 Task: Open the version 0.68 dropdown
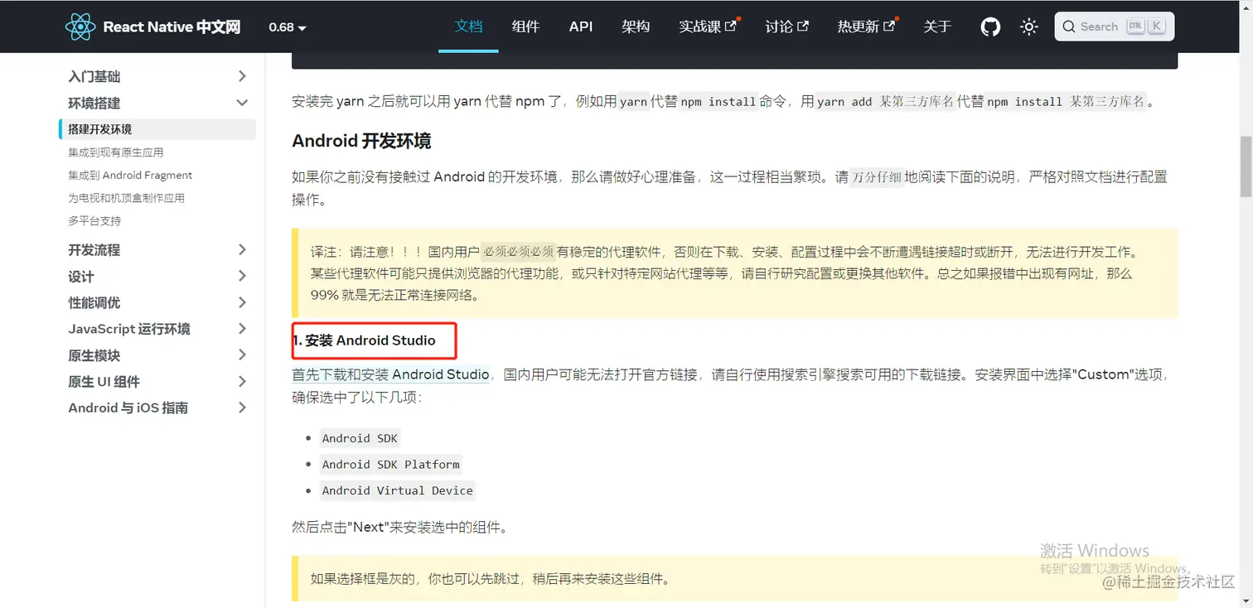tap(287, 27)
